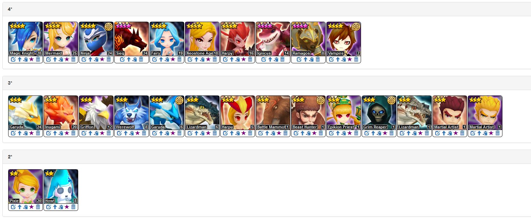
Task: Power up the Ninja with arrow icon
Action: click(x=90, y=60)
